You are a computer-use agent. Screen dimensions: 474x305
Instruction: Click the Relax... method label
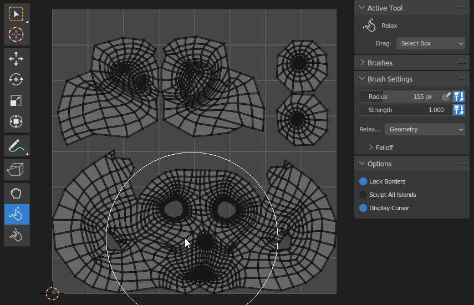click(370, 129)
